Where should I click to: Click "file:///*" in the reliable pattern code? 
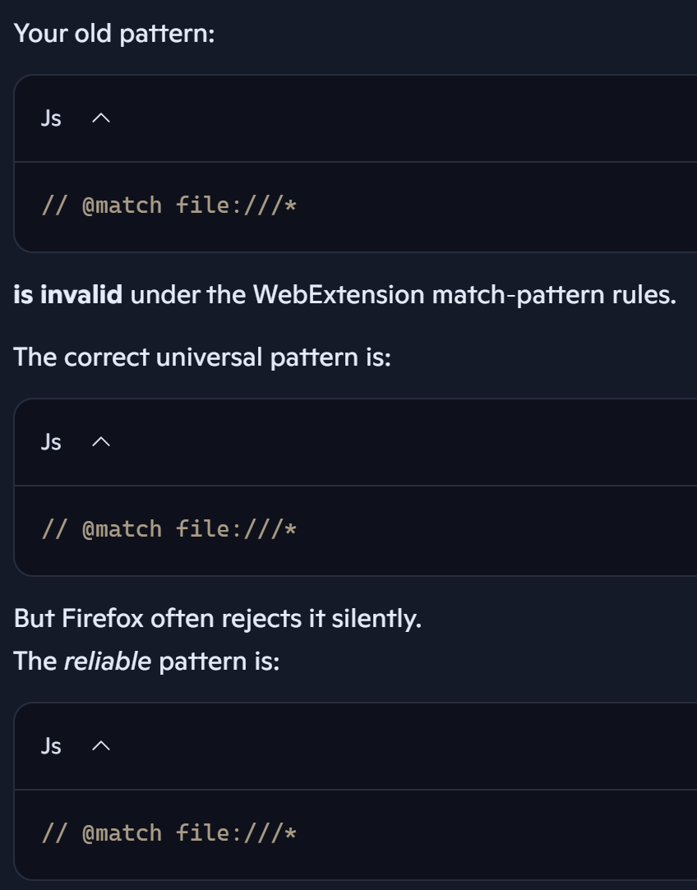236,833
